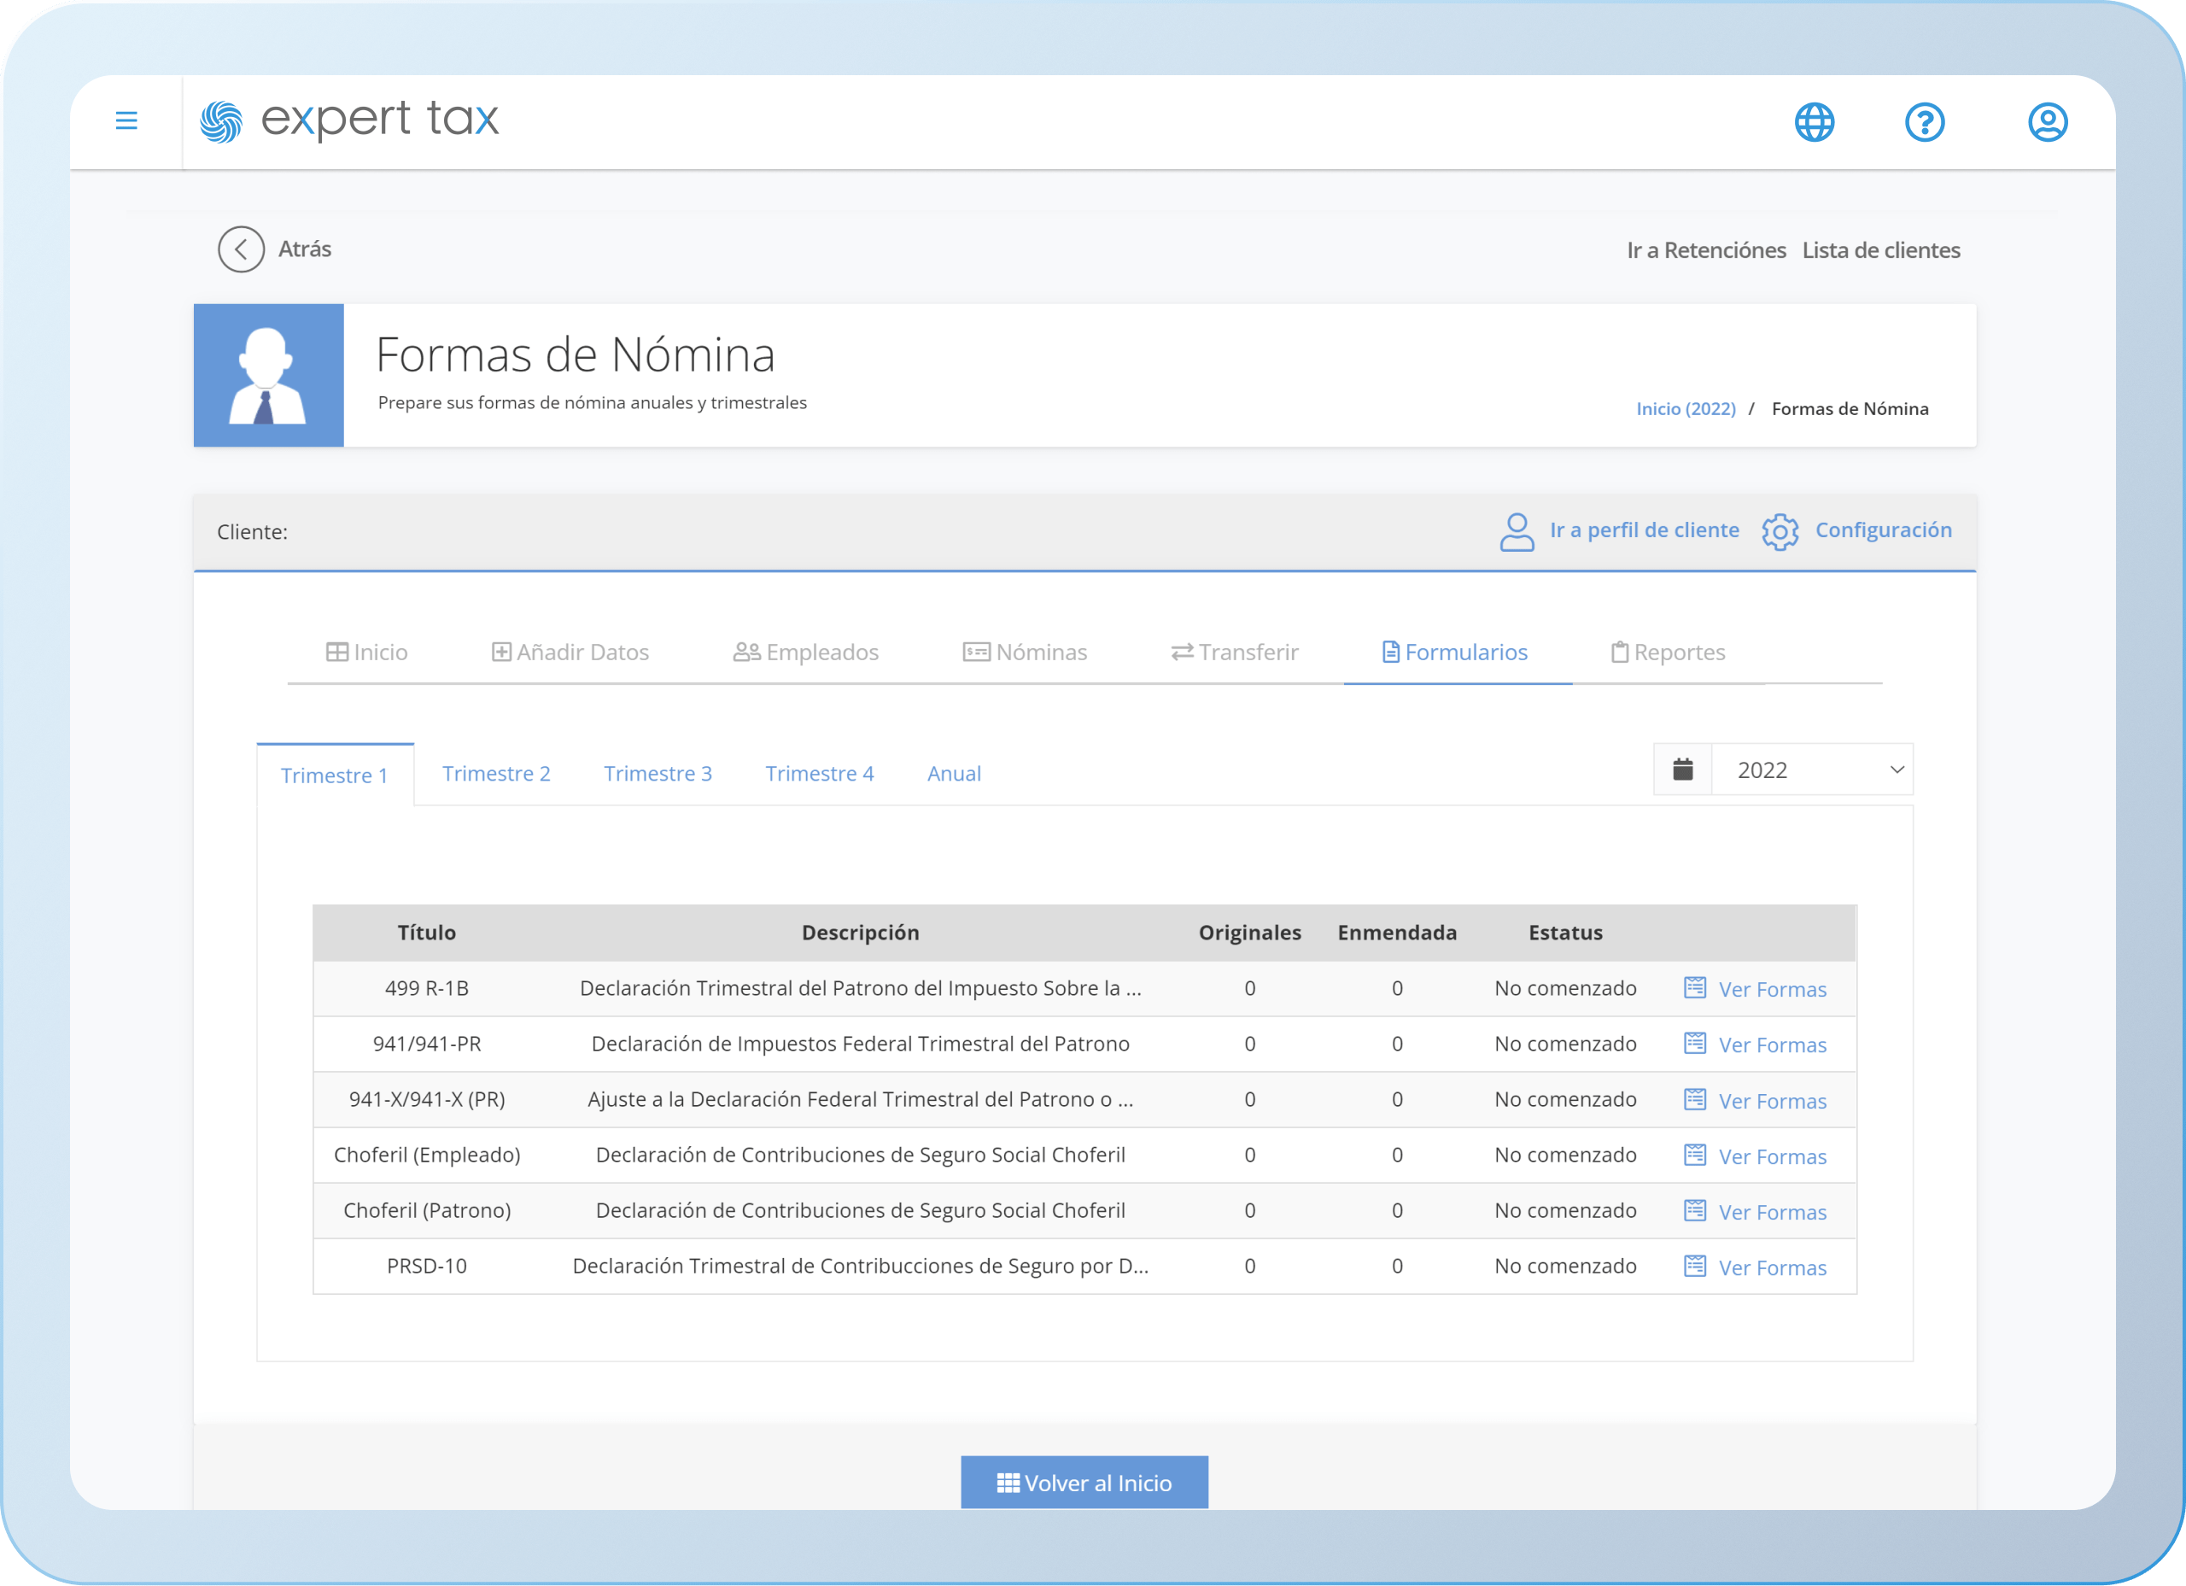
Task: Click the calendar icon beside year
Action: coord(1683,770)
